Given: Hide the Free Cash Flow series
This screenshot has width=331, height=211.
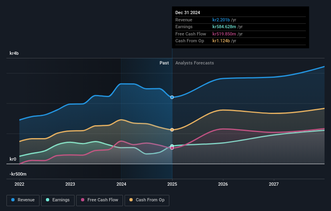Looking at the screenshot, I should pos(100,200).
